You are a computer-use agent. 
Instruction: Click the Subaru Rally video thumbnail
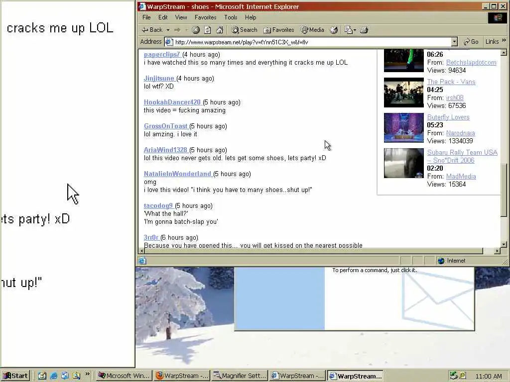point(403,163)
